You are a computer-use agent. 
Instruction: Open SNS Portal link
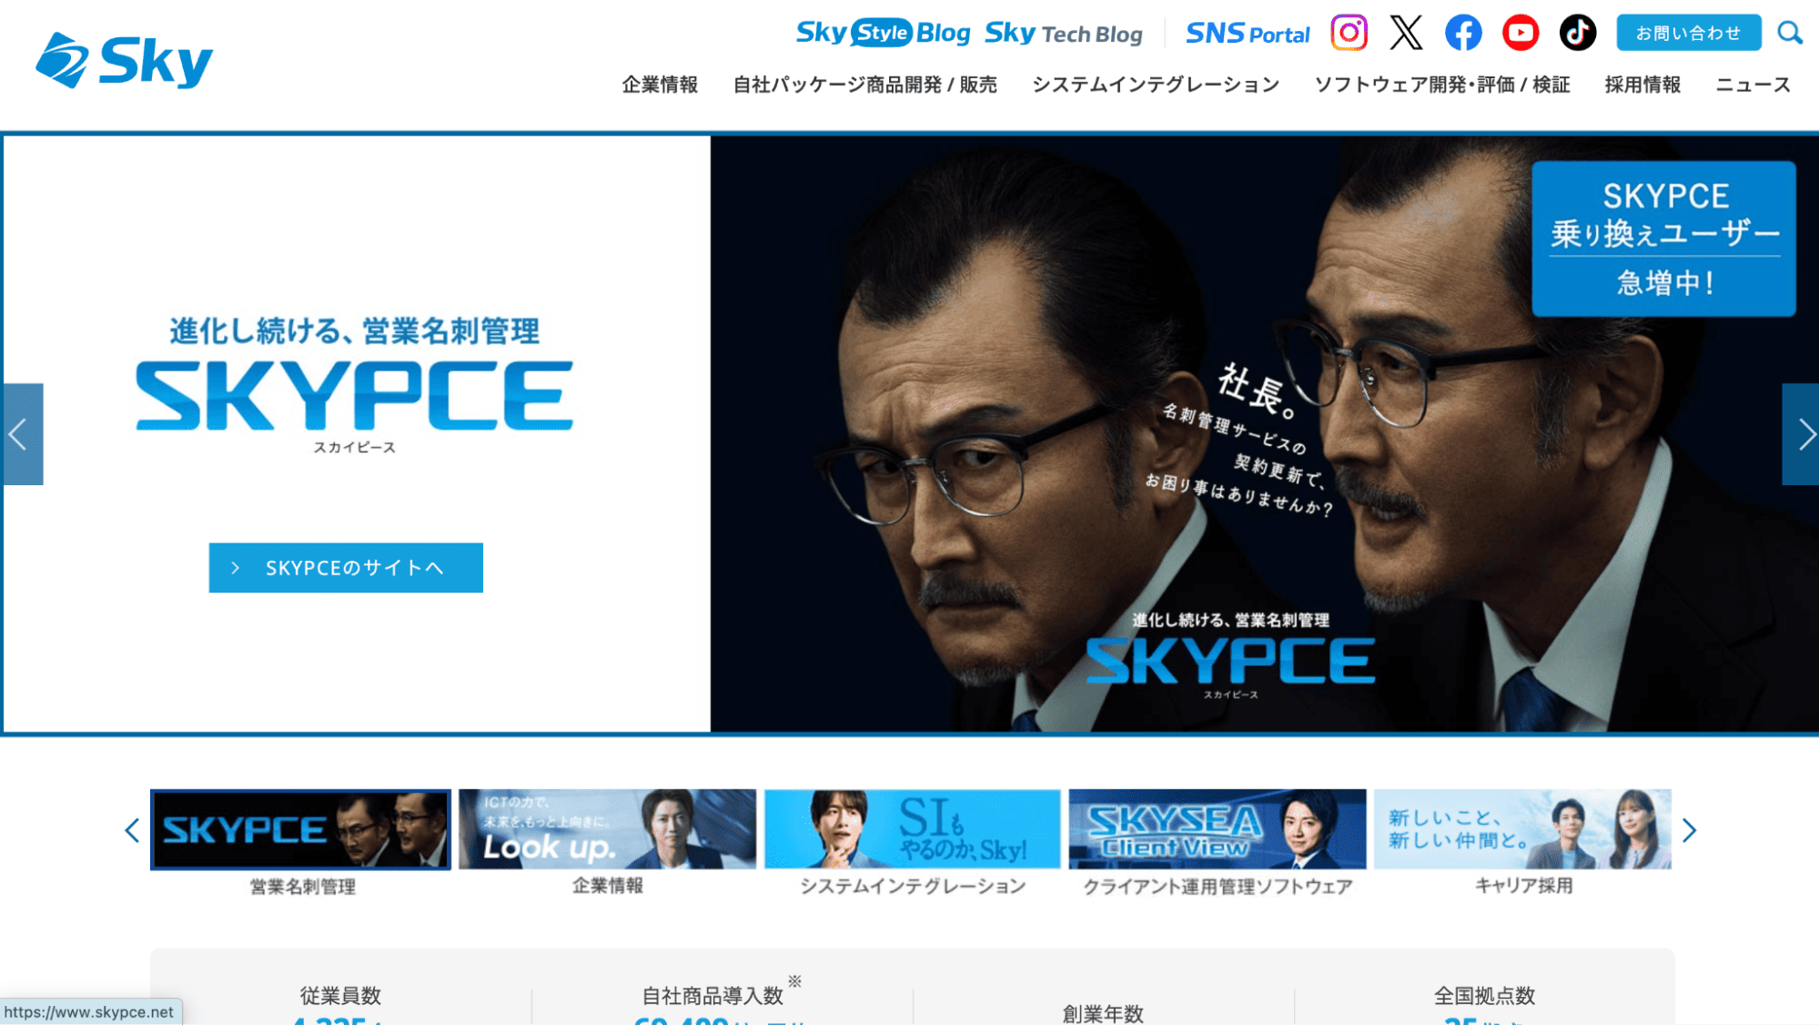point(1248,34)
